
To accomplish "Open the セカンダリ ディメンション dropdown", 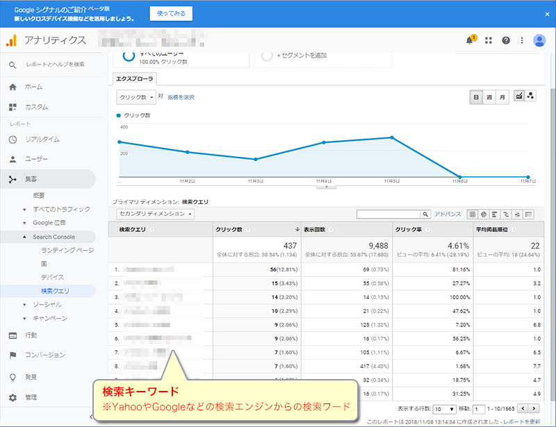I will click(155, 215).
